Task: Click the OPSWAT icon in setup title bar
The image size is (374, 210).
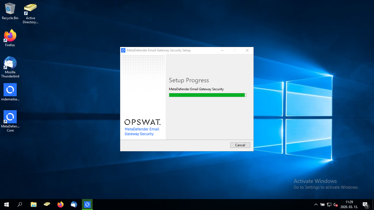Action: [123, 50]
